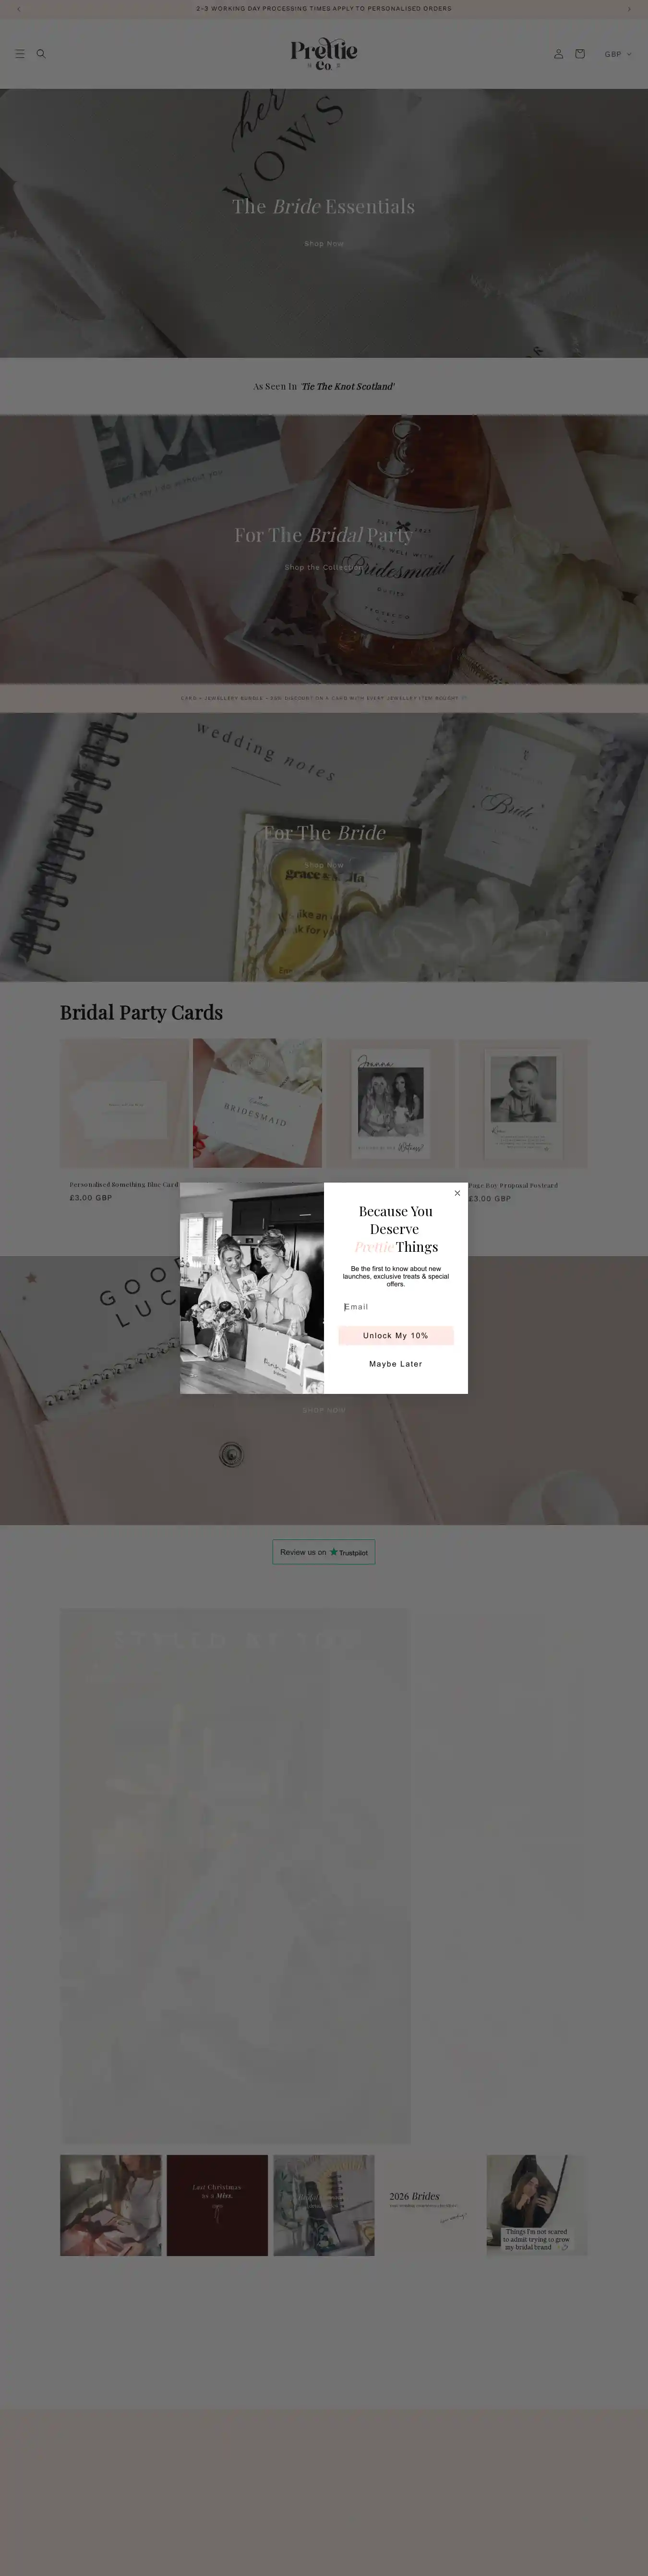Image resolution: width=648 pixels, height=2576 pixels.
Task: Click Shop the Collection bridal party link
Action: pyautogui.click(x=324, y=567)
